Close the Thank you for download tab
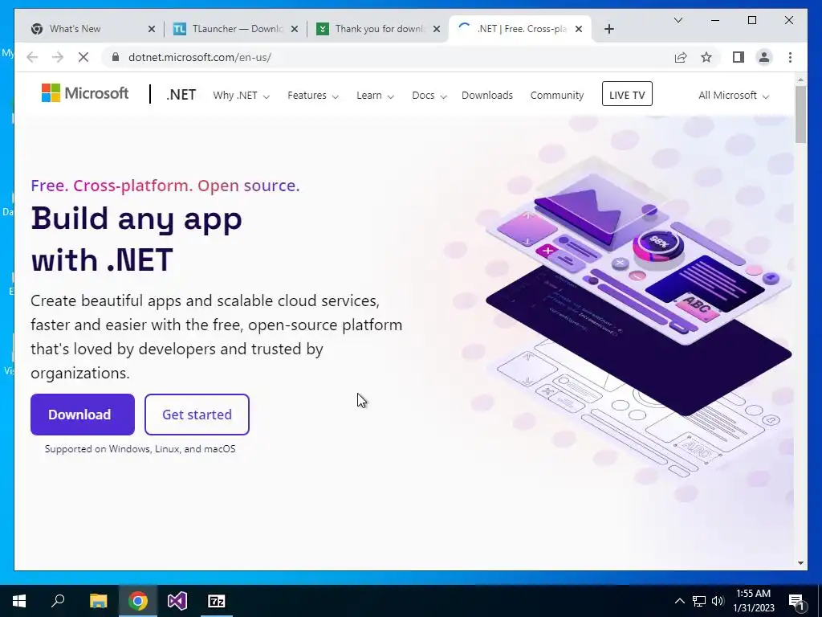 point(437,29)
